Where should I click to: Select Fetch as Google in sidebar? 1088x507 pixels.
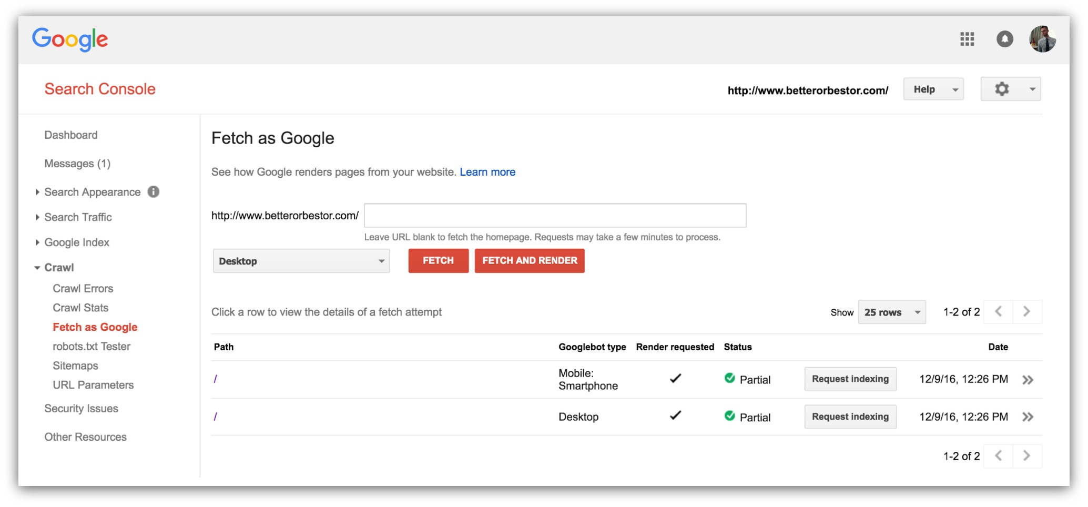click(x=95, y=327)
